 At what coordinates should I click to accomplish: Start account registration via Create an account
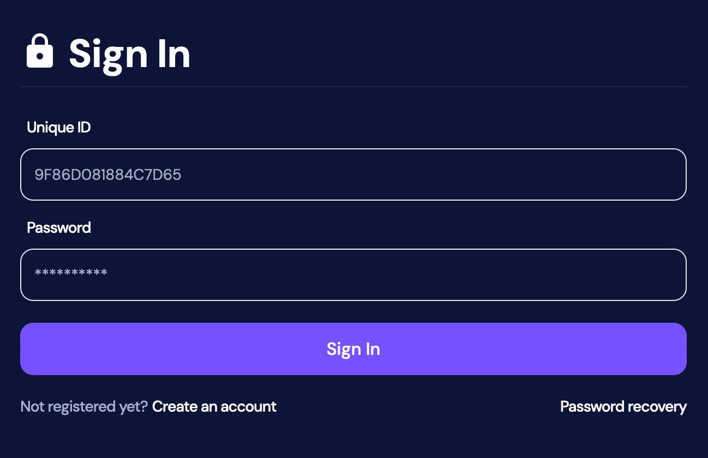pos(214,407)
